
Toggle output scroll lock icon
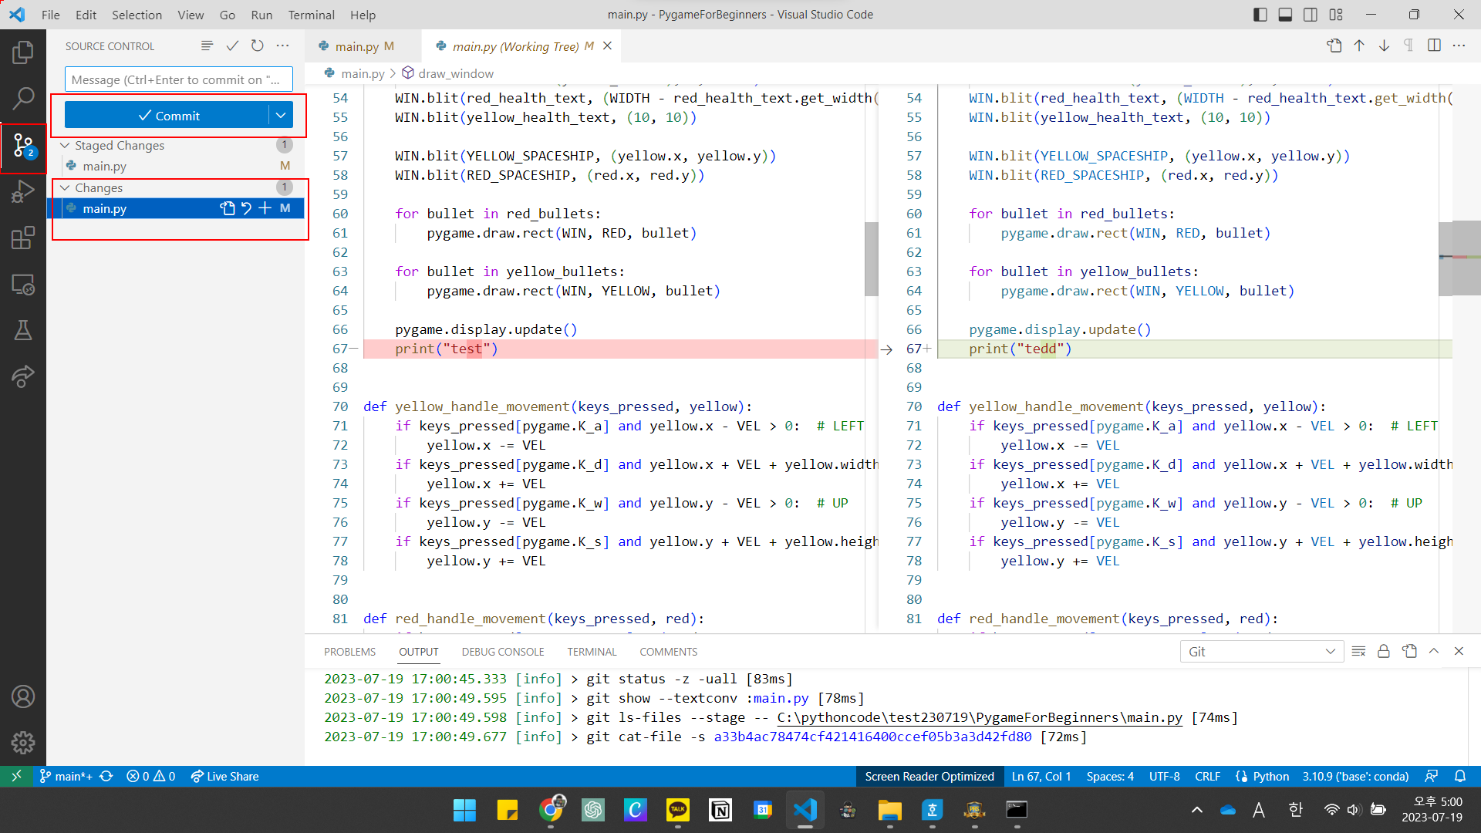[1384, 652]
